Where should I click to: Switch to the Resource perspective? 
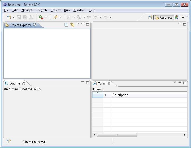coord(164,18)
